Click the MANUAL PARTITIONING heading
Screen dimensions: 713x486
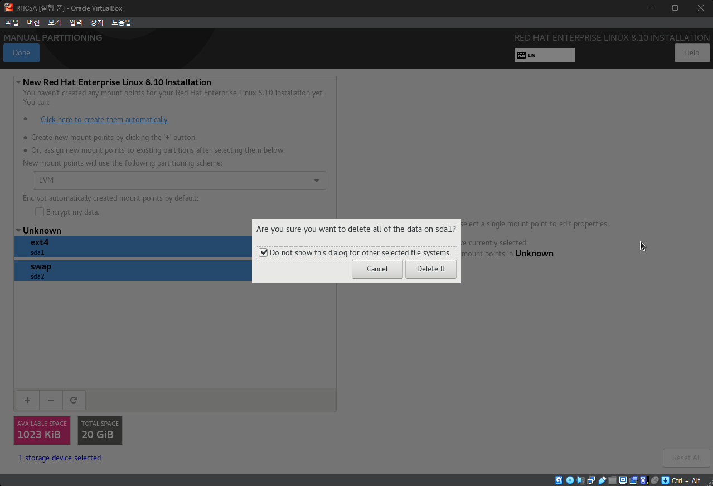coord(53,37)
